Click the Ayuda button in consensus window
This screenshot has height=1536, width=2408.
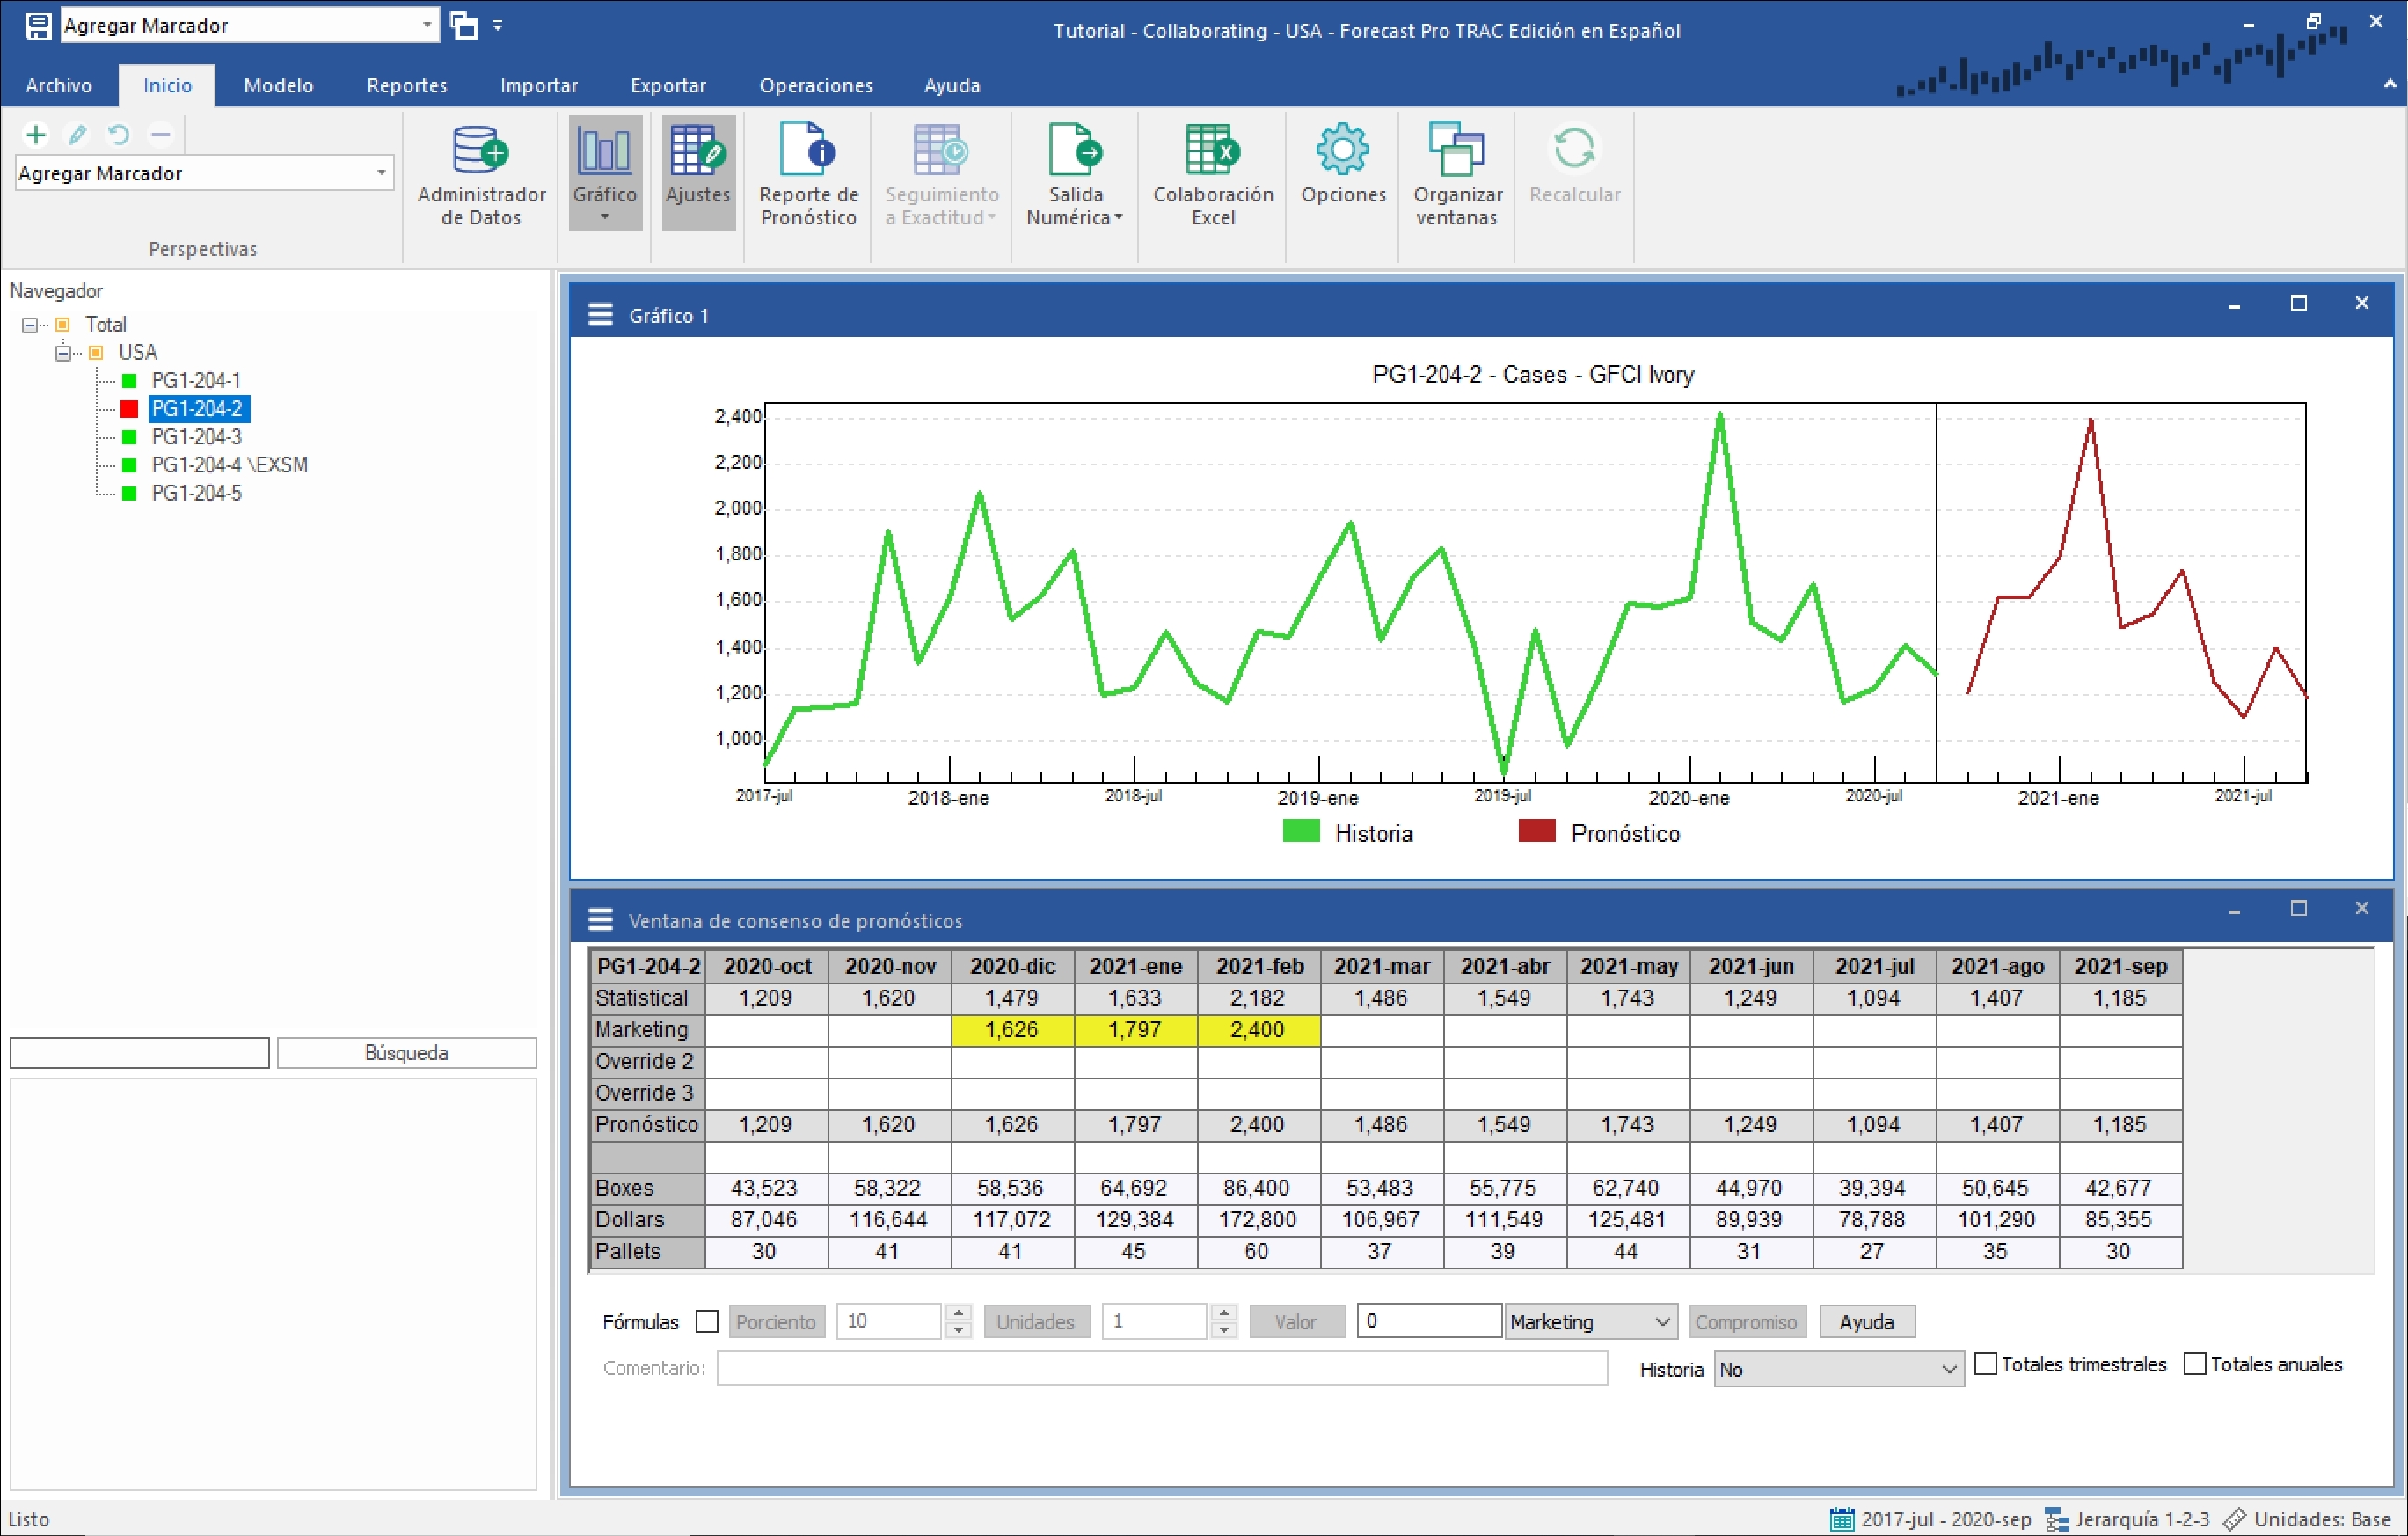click(x=1866, y=1321)
